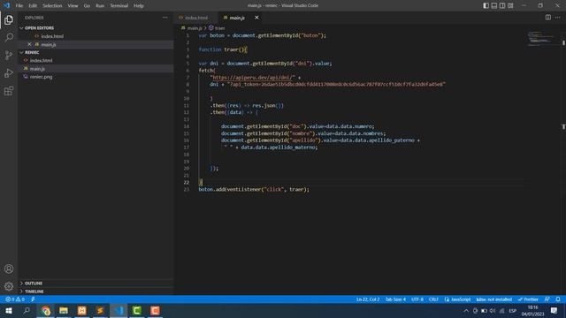Open the Selection menu
This screenshot has width=566, height=318.
click(52, 6)
